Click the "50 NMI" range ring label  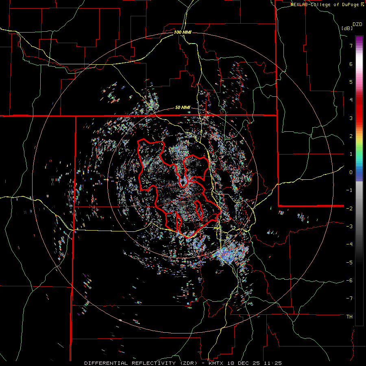pyautogui.click(x=183, y=108)
